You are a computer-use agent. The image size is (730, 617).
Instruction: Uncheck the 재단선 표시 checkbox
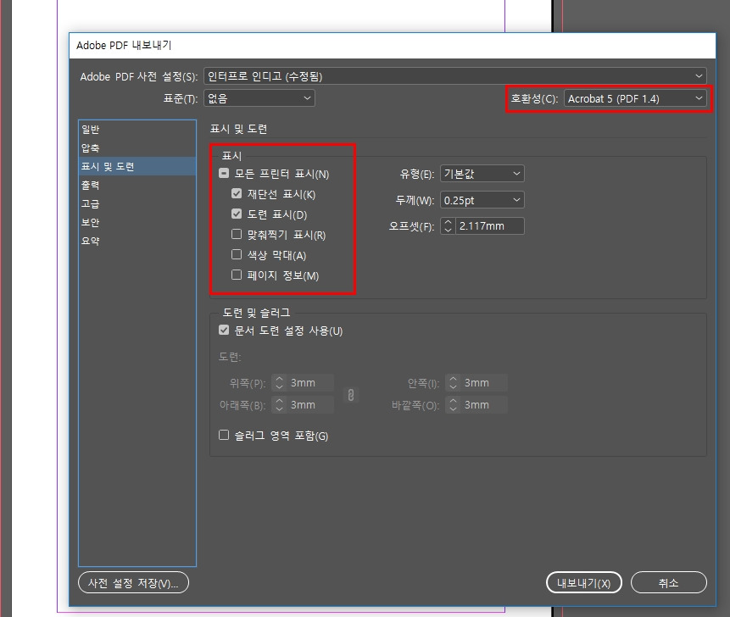pos(236,192)
